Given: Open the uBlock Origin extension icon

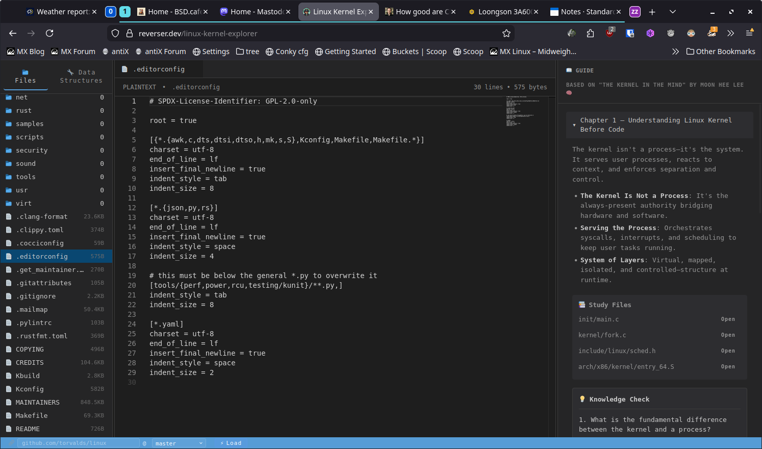Looking at the screenshot, I should 610,33.
